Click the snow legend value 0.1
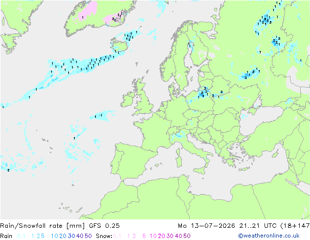 point(117,236)
